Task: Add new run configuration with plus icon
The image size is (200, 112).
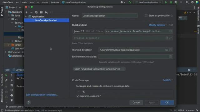Action: tap(26, 12)
